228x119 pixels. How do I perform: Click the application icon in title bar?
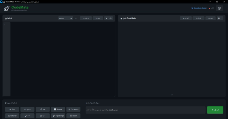[1, 2]
